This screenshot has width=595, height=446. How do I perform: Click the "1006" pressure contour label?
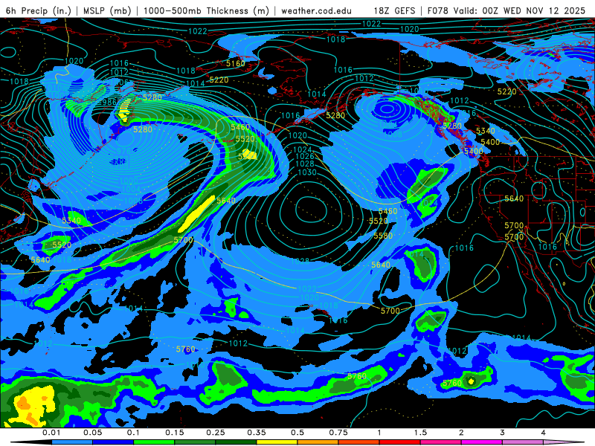tap(120, 82)
